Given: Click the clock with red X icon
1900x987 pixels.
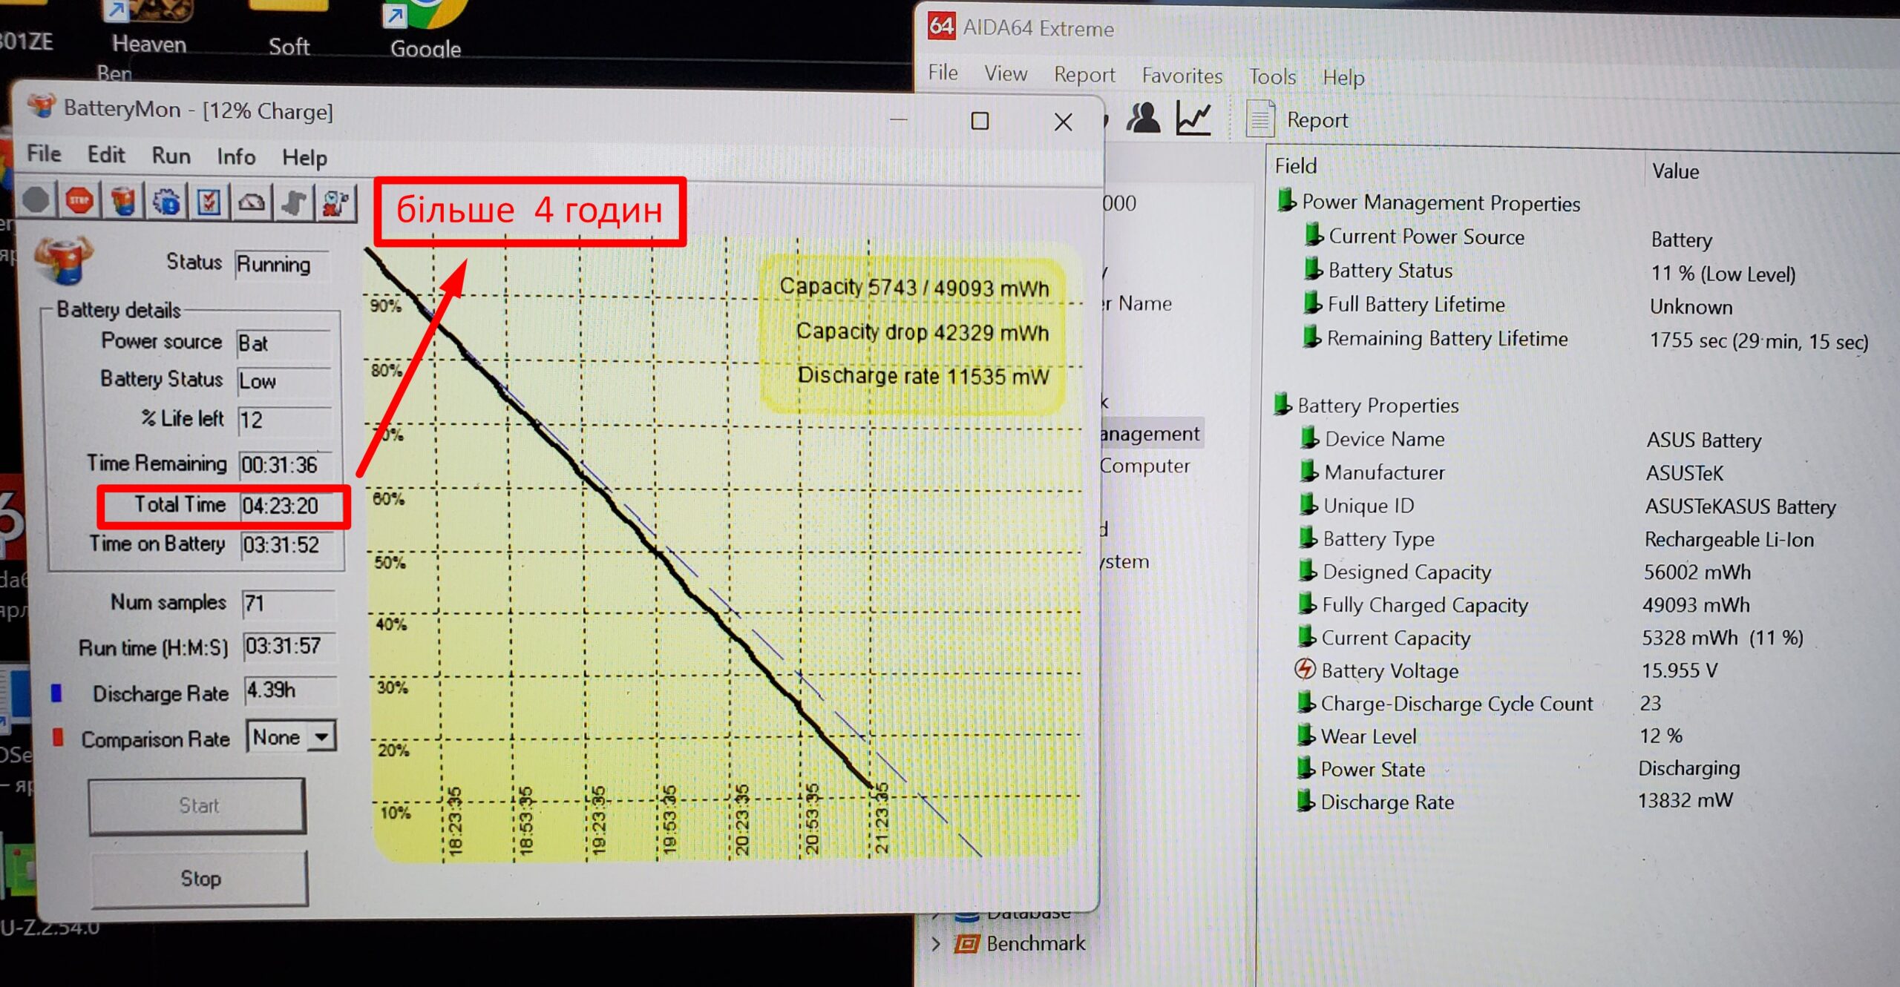Looking at the screenshot, I should coord(335,201).
